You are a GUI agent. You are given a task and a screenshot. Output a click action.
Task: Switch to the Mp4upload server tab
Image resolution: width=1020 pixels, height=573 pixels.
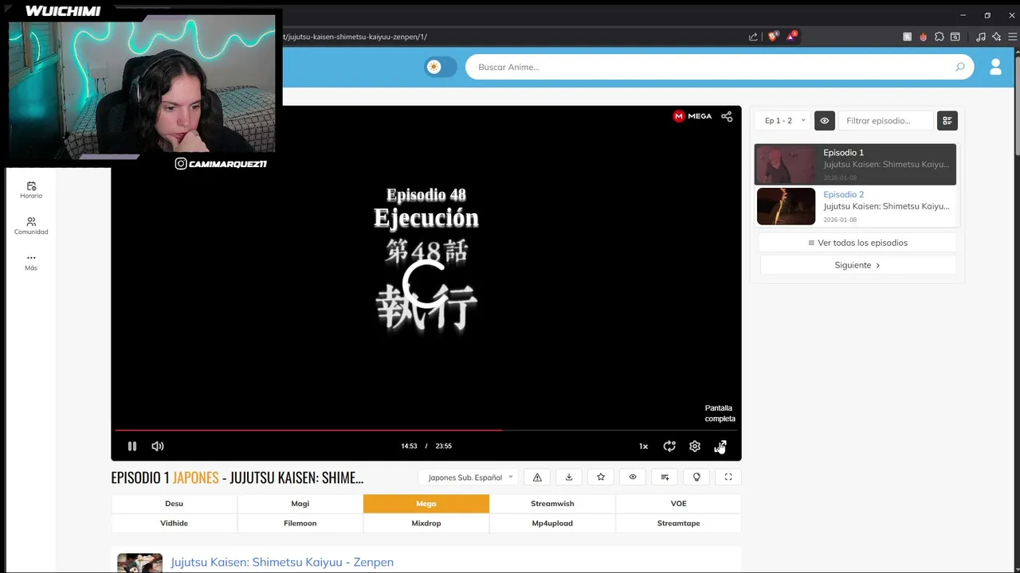pos(552,524)
